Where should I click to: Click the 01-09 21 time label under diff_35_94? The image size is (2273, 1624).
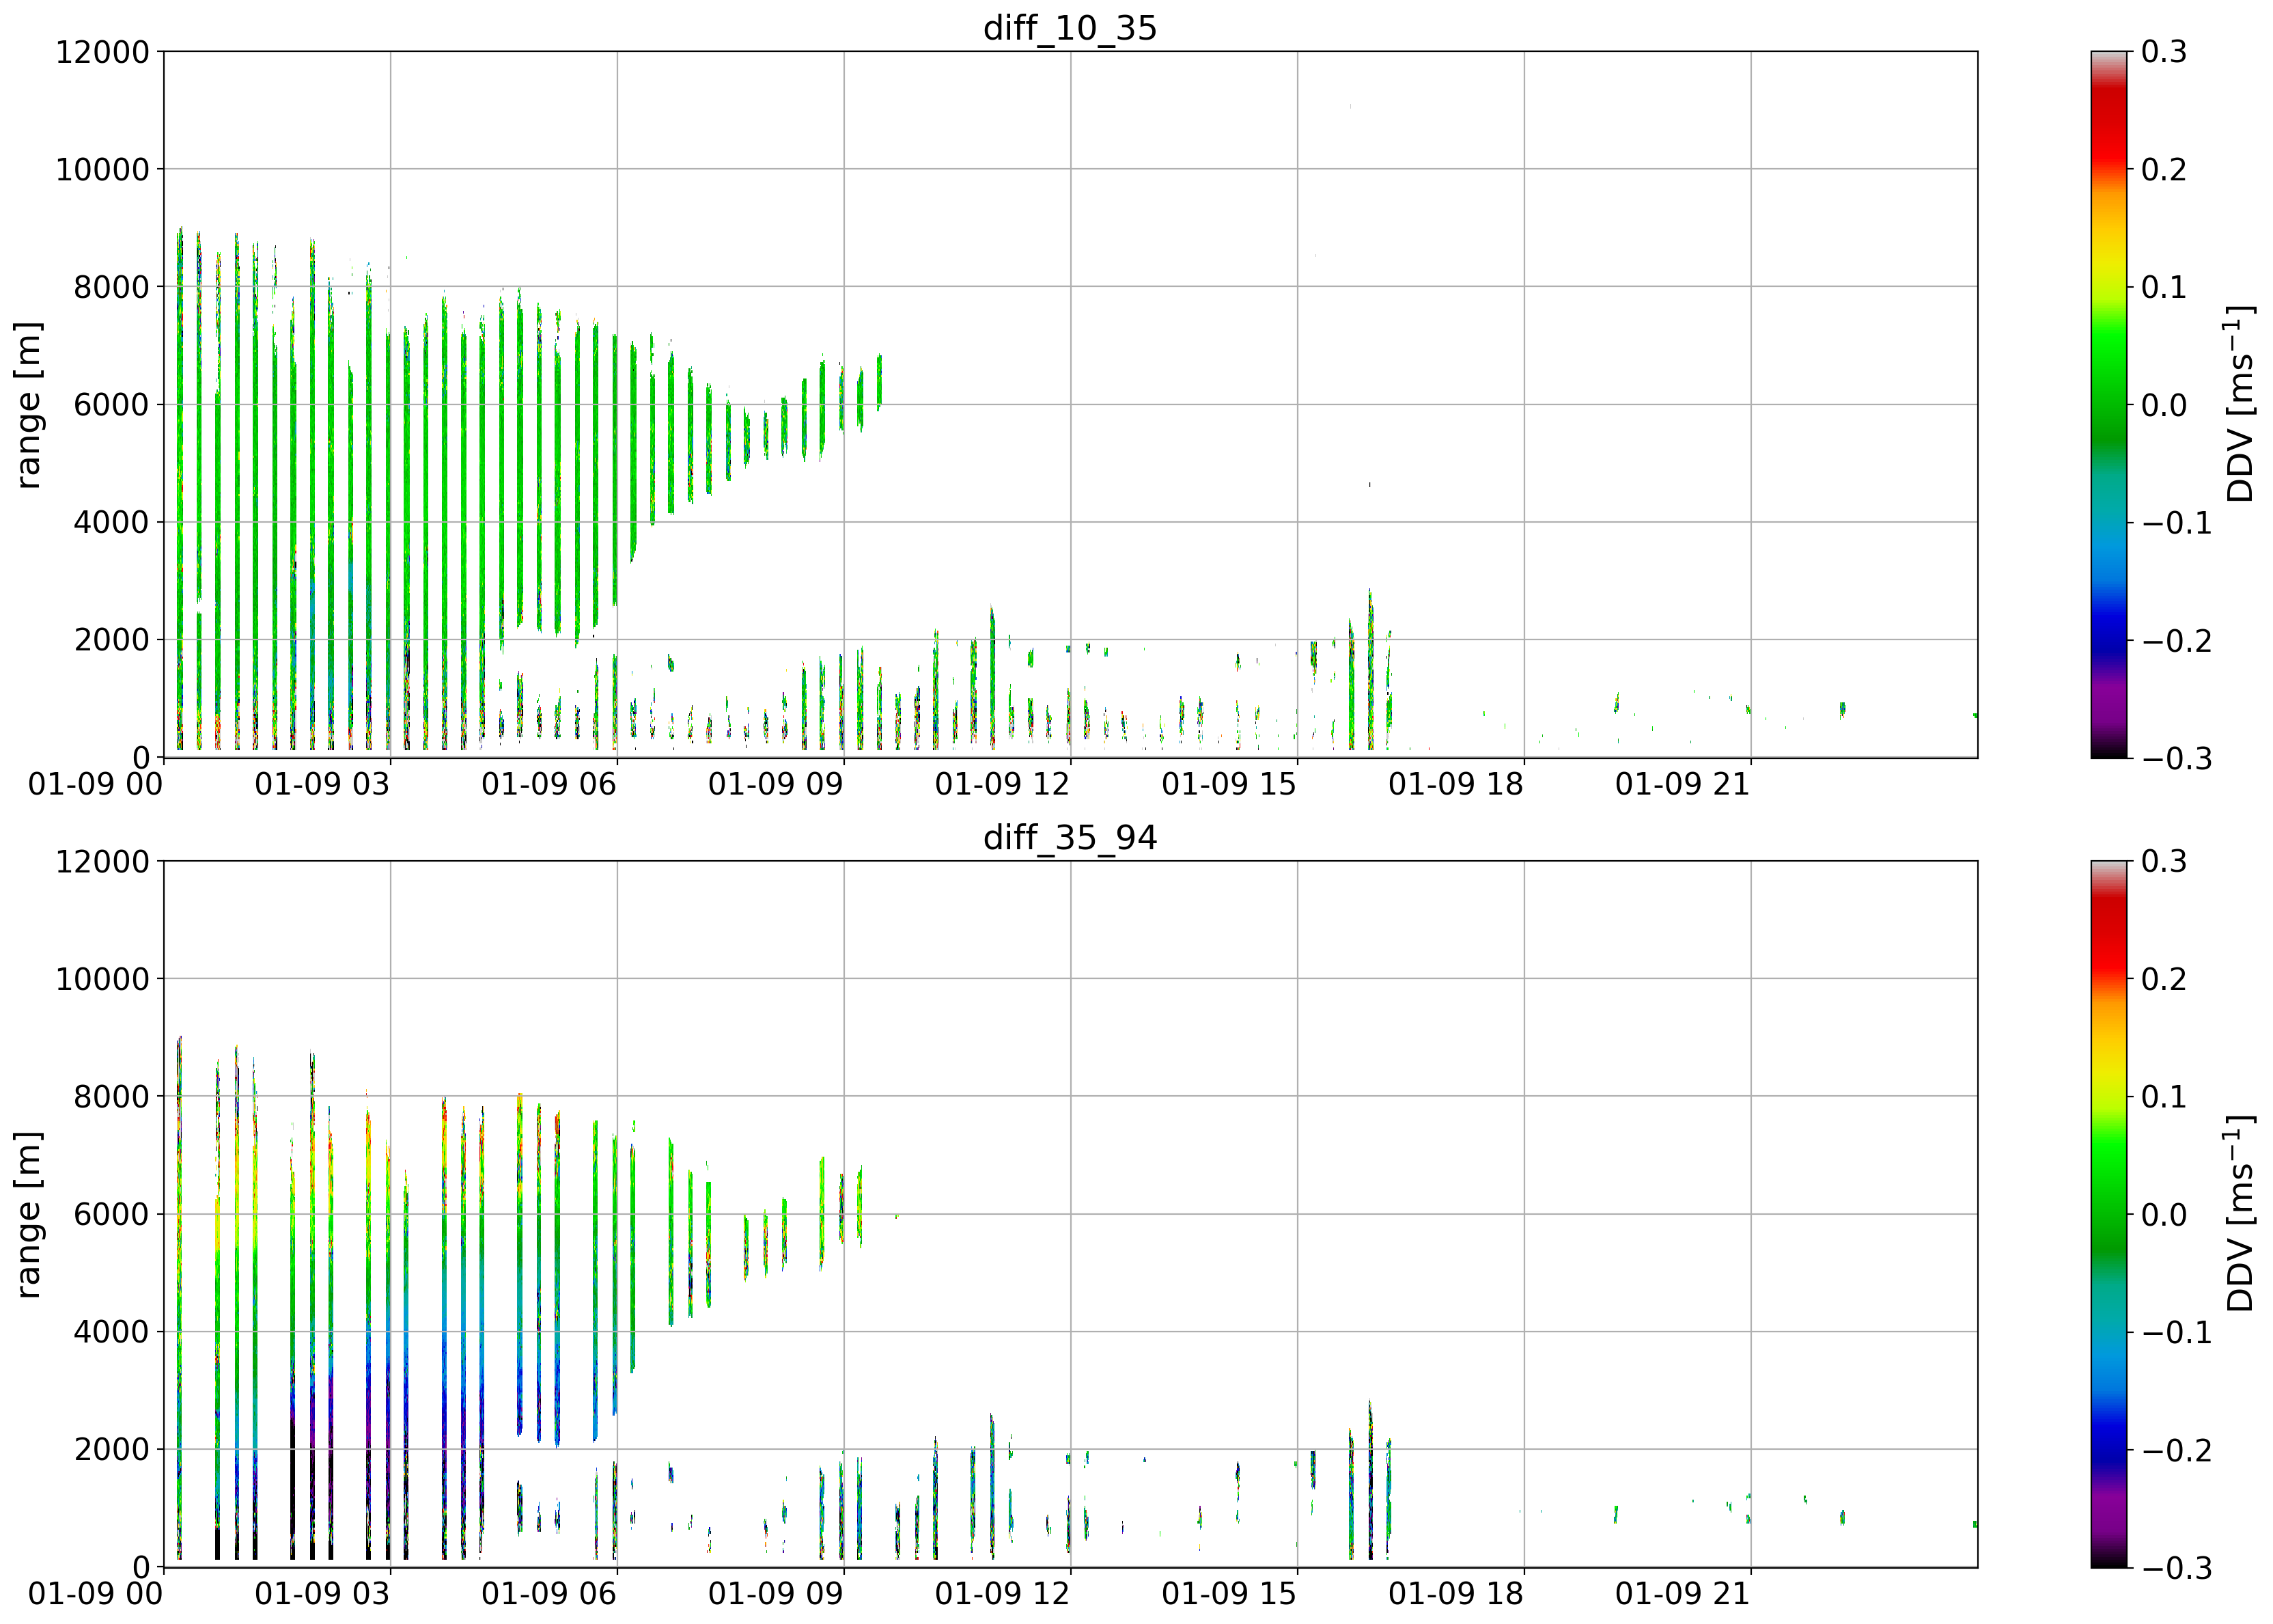coord(1684,1593)
